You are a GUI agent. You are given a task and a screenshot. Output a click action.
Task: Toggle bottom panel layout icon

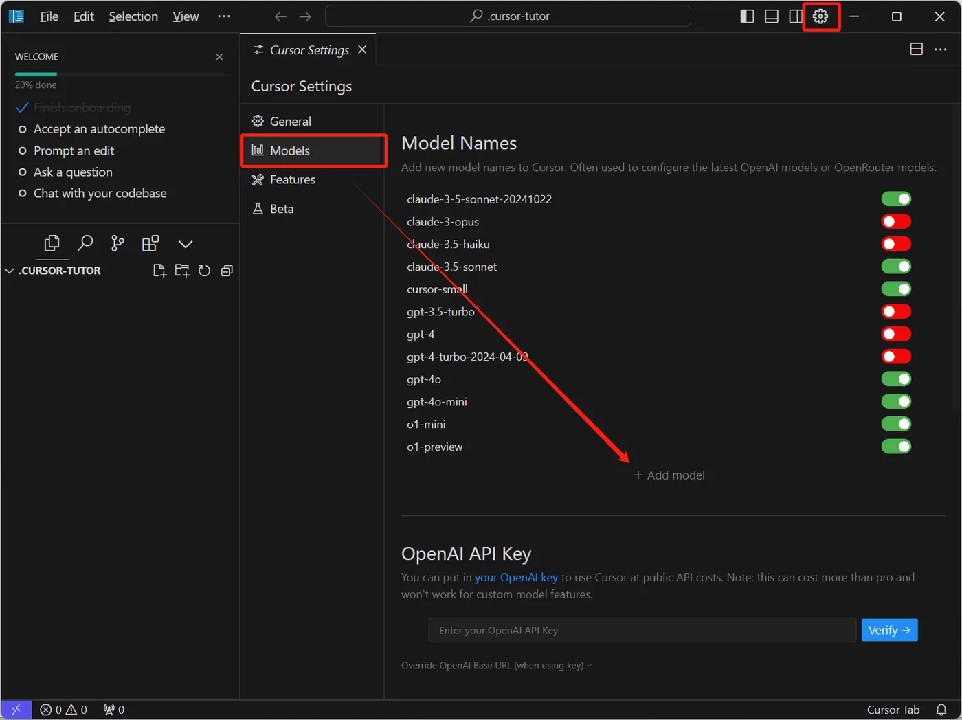(772, 16)
